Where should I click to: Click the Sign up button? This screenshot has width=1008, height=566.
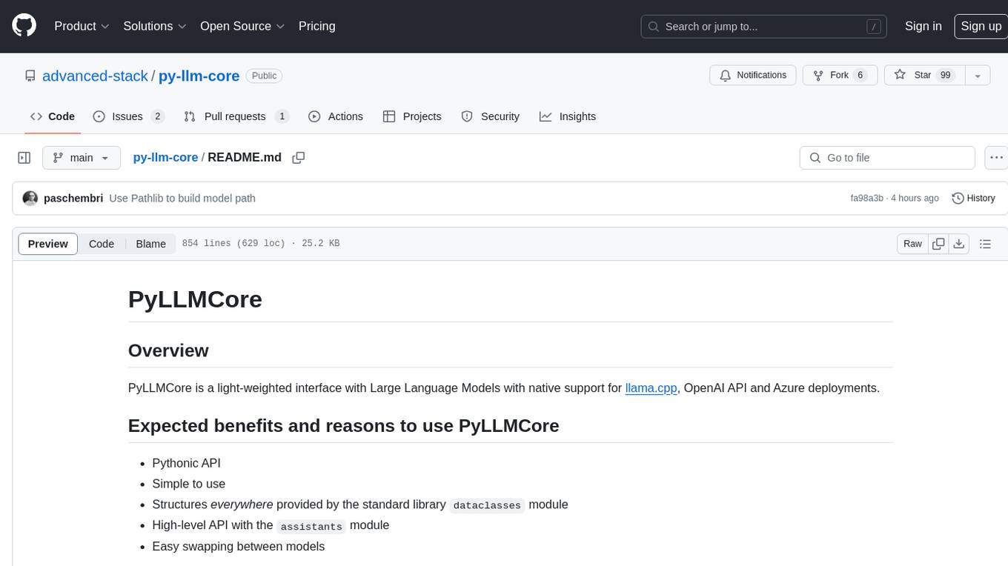coord(981,26)
